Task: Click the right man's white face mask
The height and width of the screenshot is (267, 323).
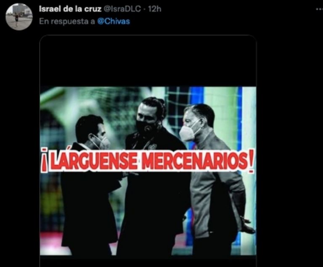Action: point(188,133)
